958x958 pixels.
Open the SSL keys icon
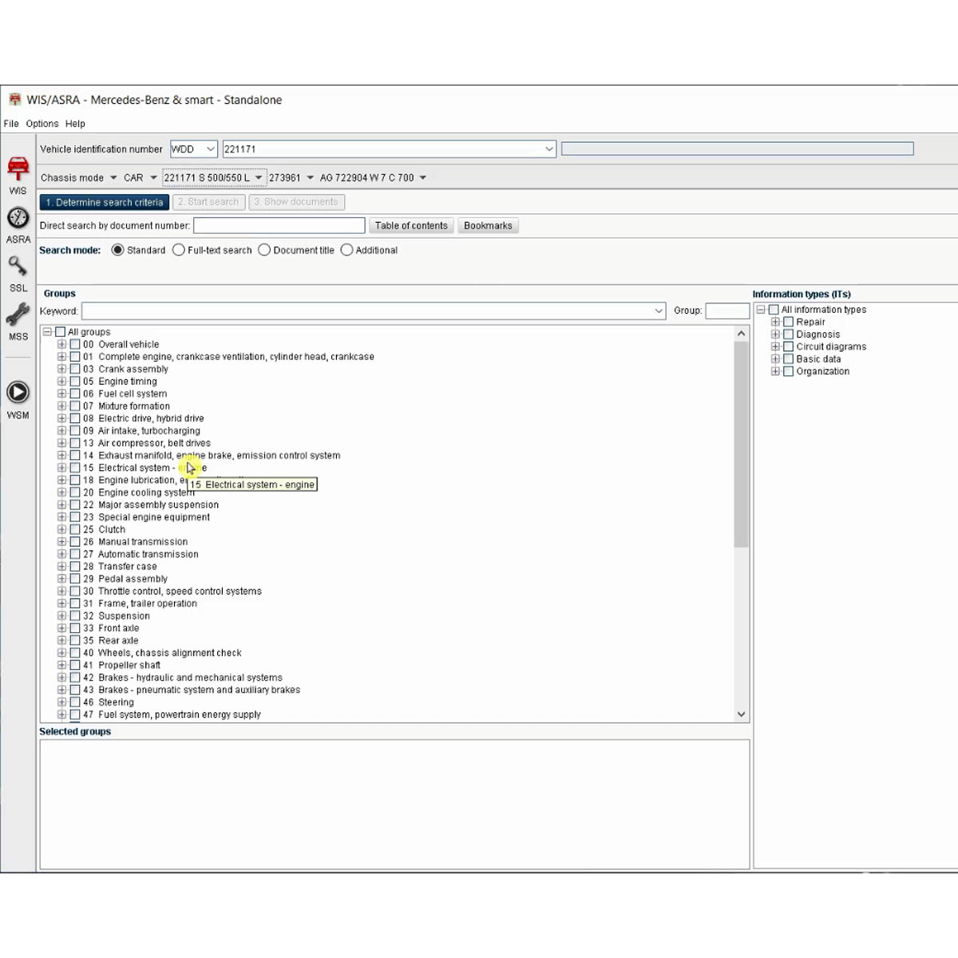pos(18,266)
